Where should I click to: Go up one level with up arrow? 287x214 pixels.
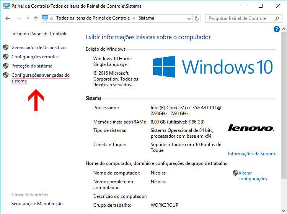(x=36, y=18)
